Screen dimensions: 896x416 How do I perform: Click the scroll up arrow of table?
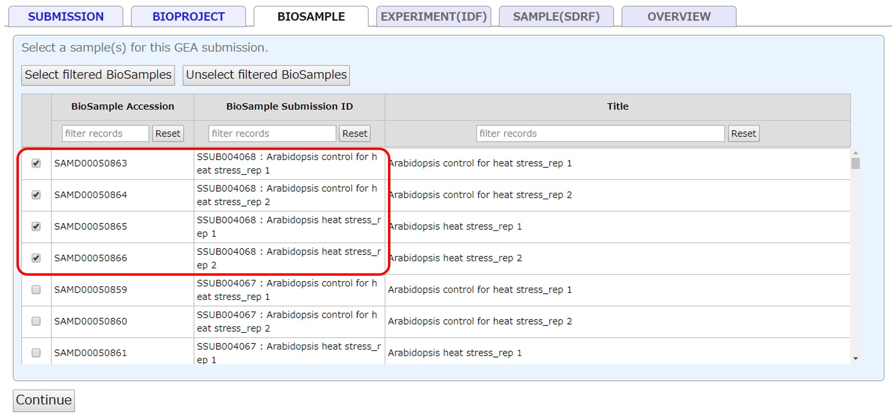point(855,153)
